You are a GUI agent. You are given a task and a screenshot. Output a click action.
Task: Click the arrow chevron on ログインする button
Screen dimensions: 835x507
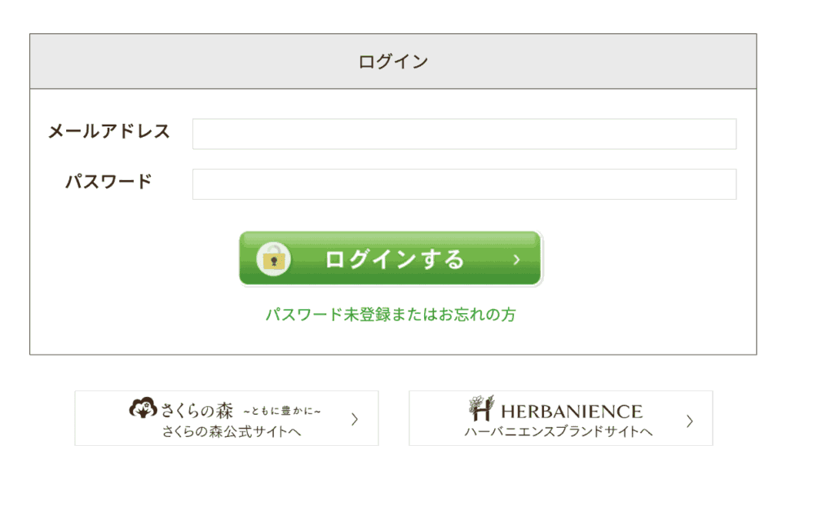click(x=516, y=260)
